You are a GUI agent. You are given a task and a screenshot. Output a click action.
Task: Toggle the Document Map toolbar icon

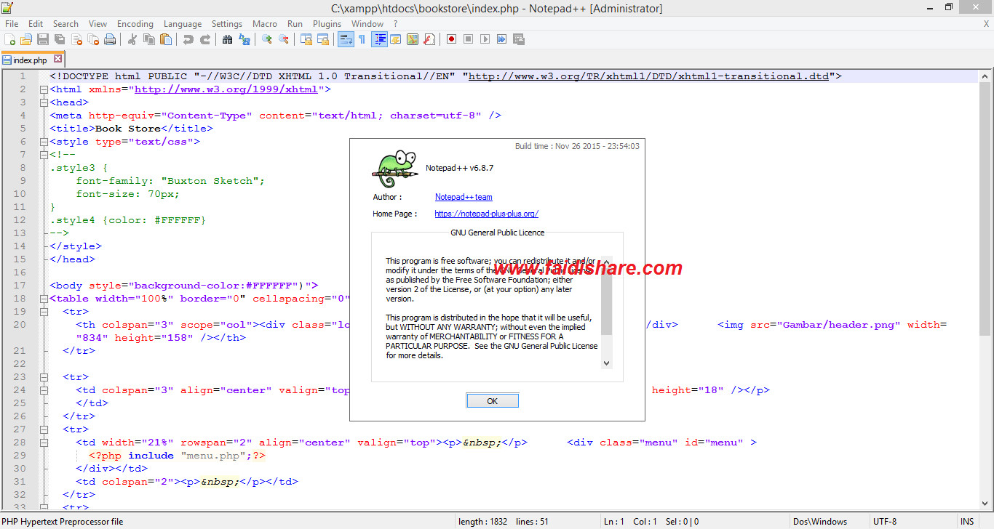point(412,39)
